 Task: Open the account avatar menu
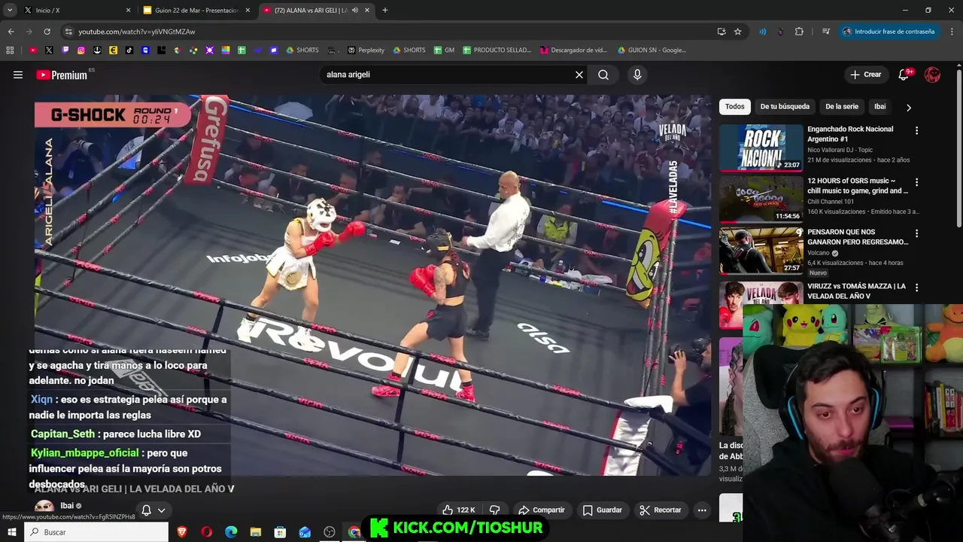[932, 75]
